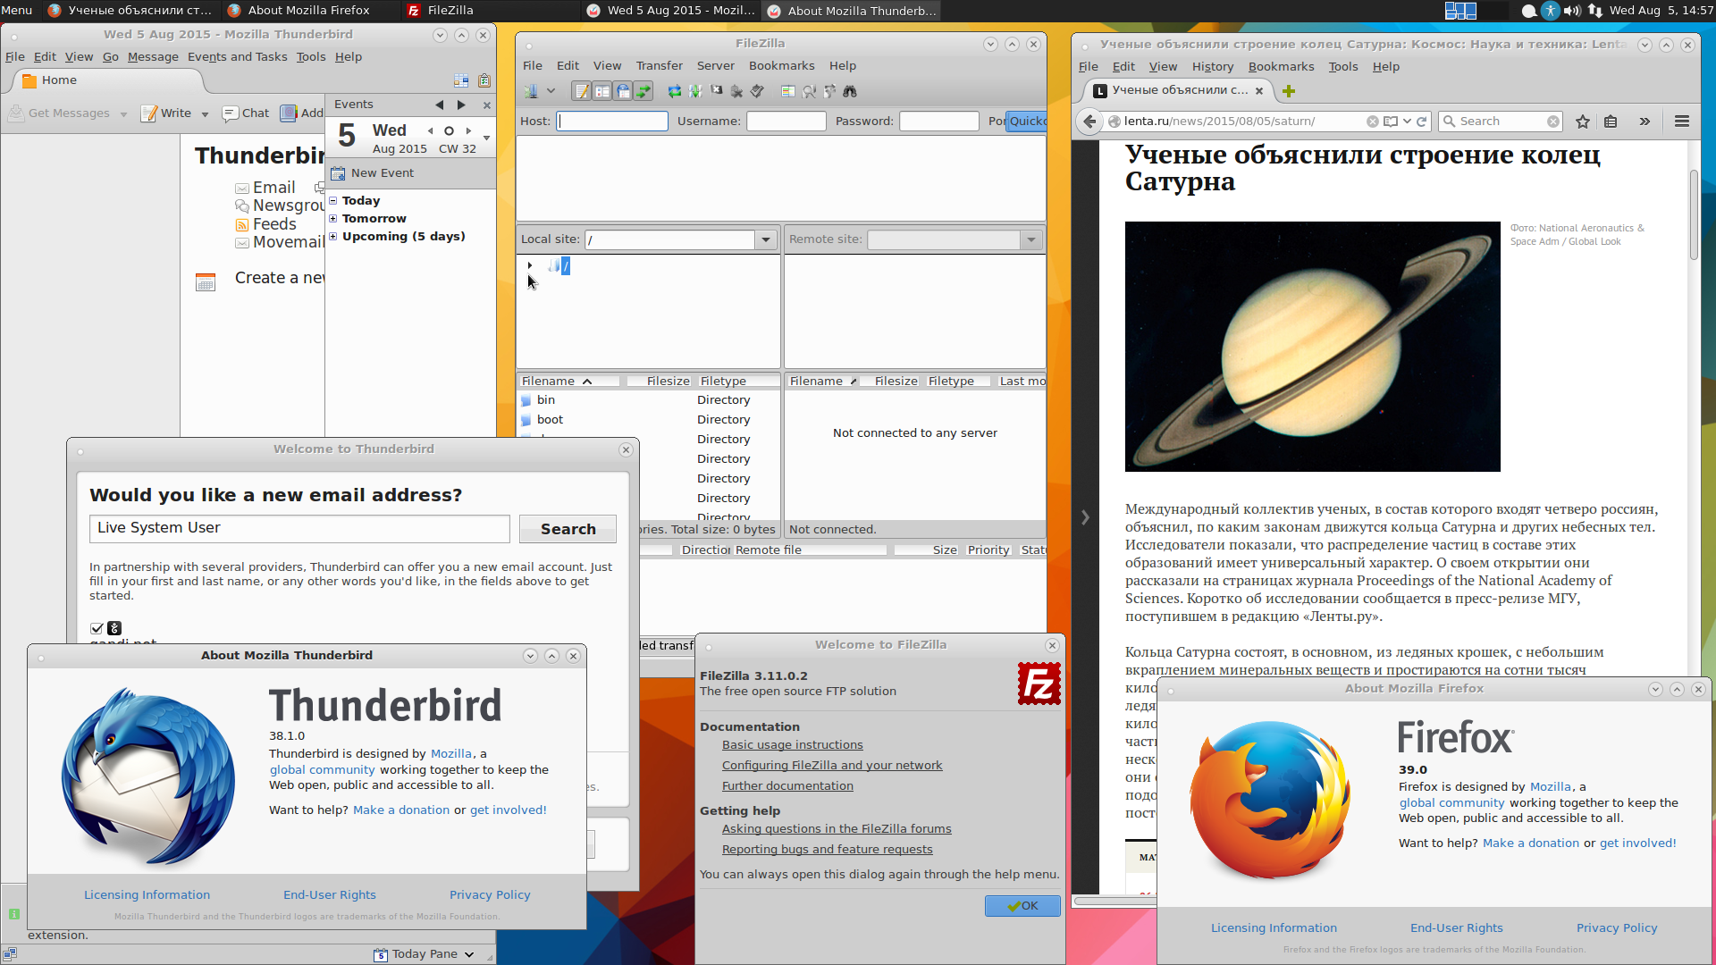Expand Upcoming (5 days) section
Viewport: 1716px width, 965px height.
click(333, 237)
